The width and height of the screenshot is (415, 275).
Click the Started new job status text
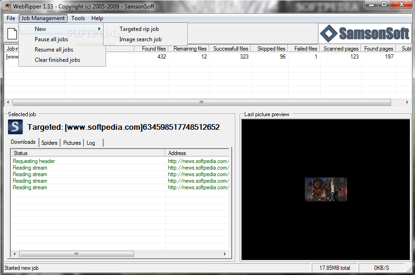(x=22, y=268)
